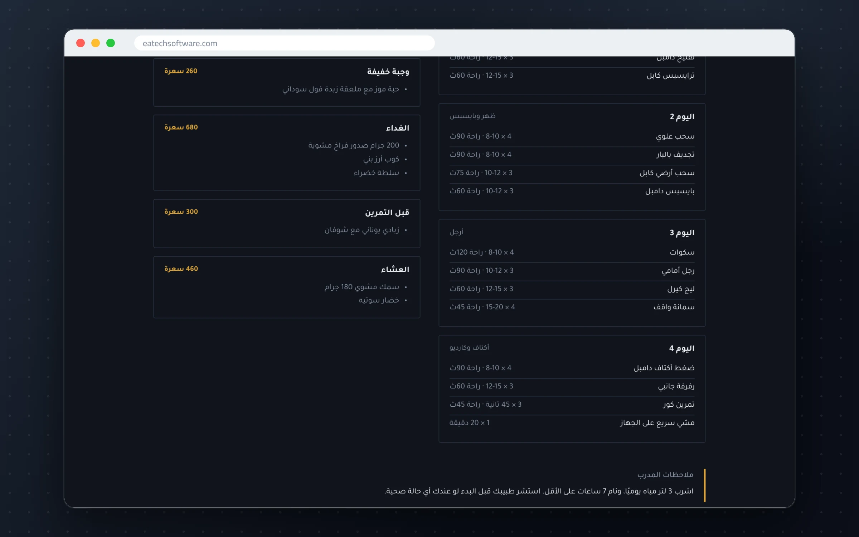Select the سمانة واقف exercise

point(674,307)
